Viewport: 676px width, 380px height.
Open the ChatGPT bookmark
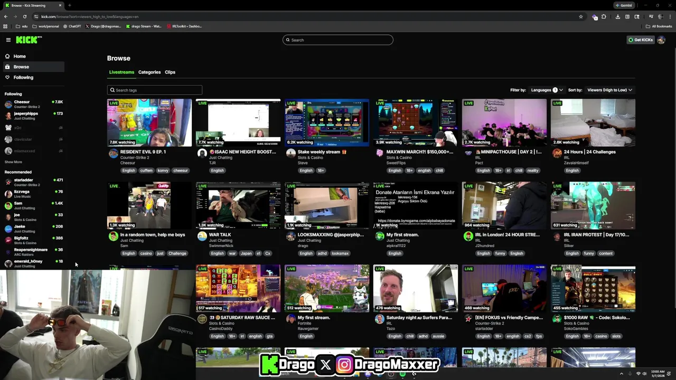click(72, 26)
